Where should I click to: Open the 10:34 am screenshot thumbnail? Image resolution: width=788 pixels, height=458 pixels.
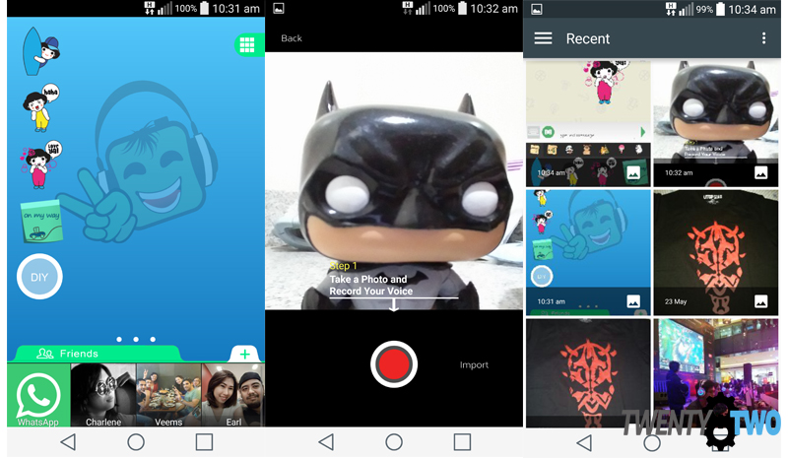(588, 124)
